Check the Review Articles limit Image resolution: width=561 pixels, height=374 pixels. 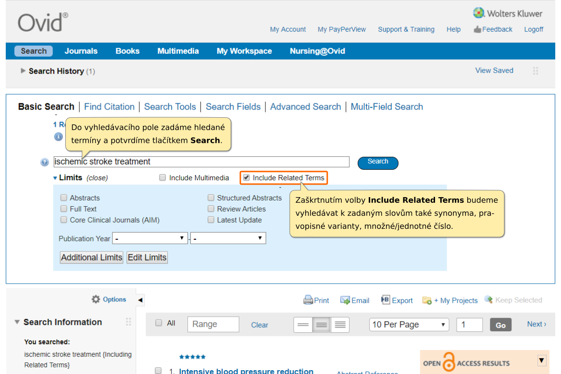pyautogui.click(x=211, y=209)
